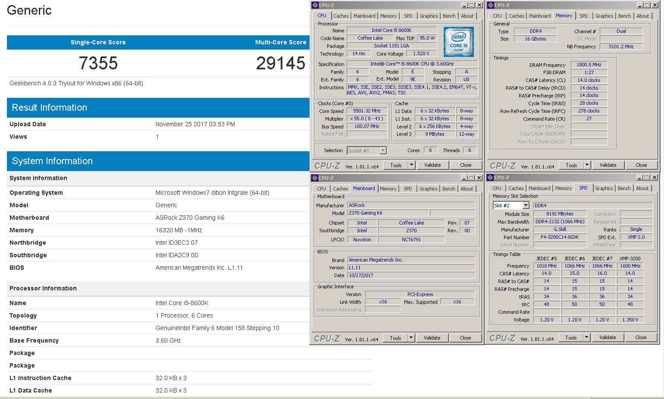Click Validate button in CPU window
Image resolution: width=664 pixels, height=399 pixels.
click(432, 165)
